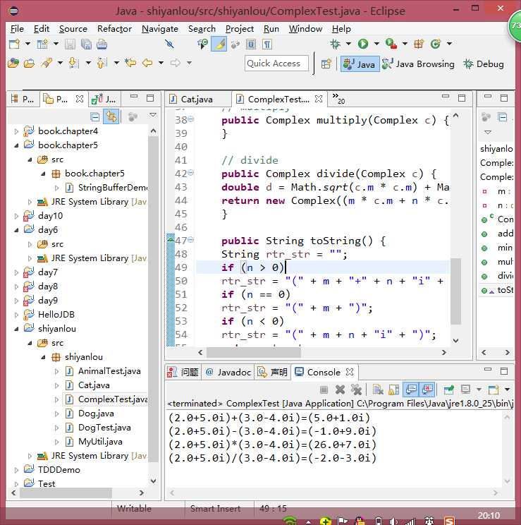The width and height of the screenshot is (521, 525).
Task: Click the Next Annotation icon
Action: [x=73, y=63]
